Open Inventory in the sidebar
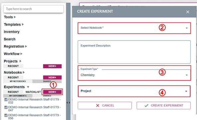This screenshot has height=120, width=197. coord(12,32)
